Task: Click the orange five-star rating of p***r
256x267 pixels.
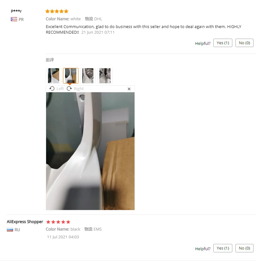Action: point(57,12)
